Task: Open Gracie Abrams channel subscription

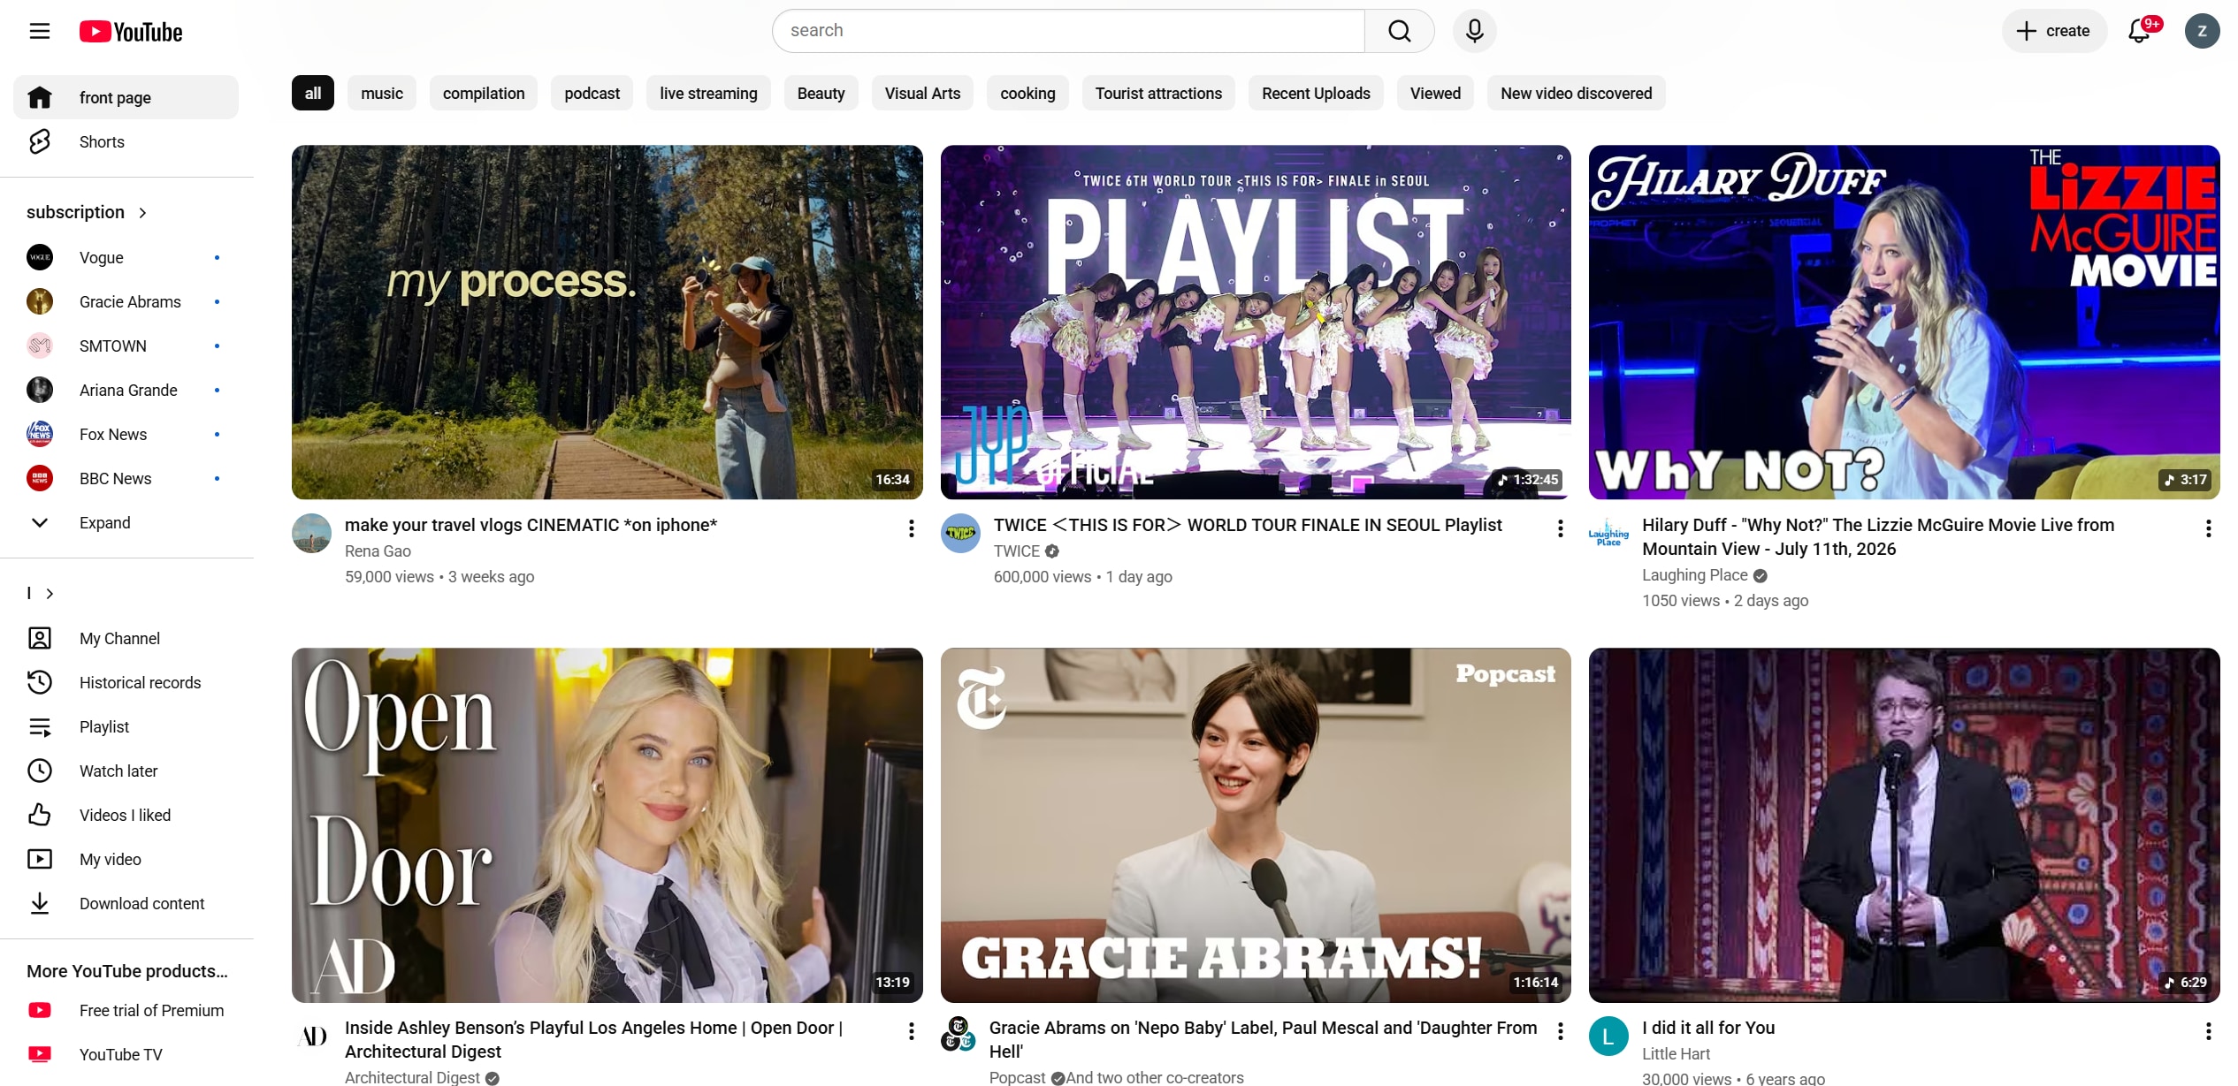Action: (126, 301)
